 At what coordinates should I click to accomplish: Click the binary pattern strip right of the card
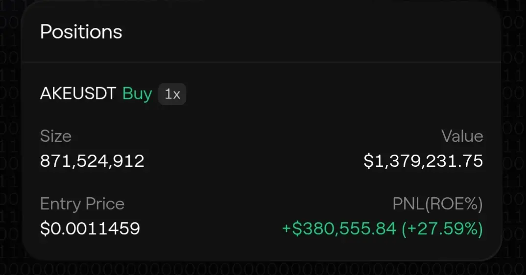pyautogui.click(x=515, y=134)
